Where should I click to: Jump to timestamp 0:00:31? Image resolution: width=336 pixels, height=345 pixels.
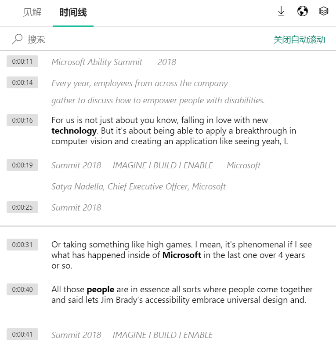point(22,245)
